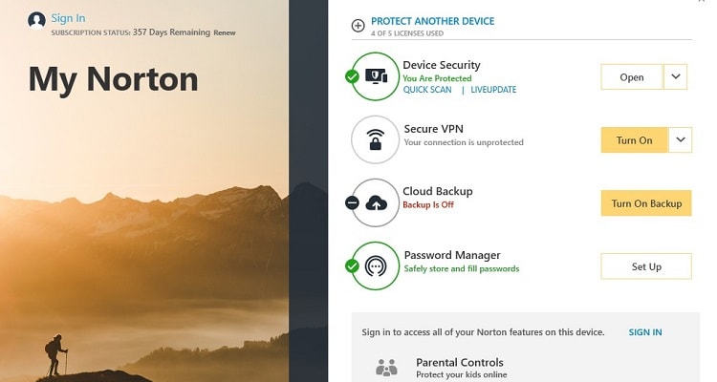
Task: Click green checkmark badge on Password Manager
Action: [x=352, y=265]
